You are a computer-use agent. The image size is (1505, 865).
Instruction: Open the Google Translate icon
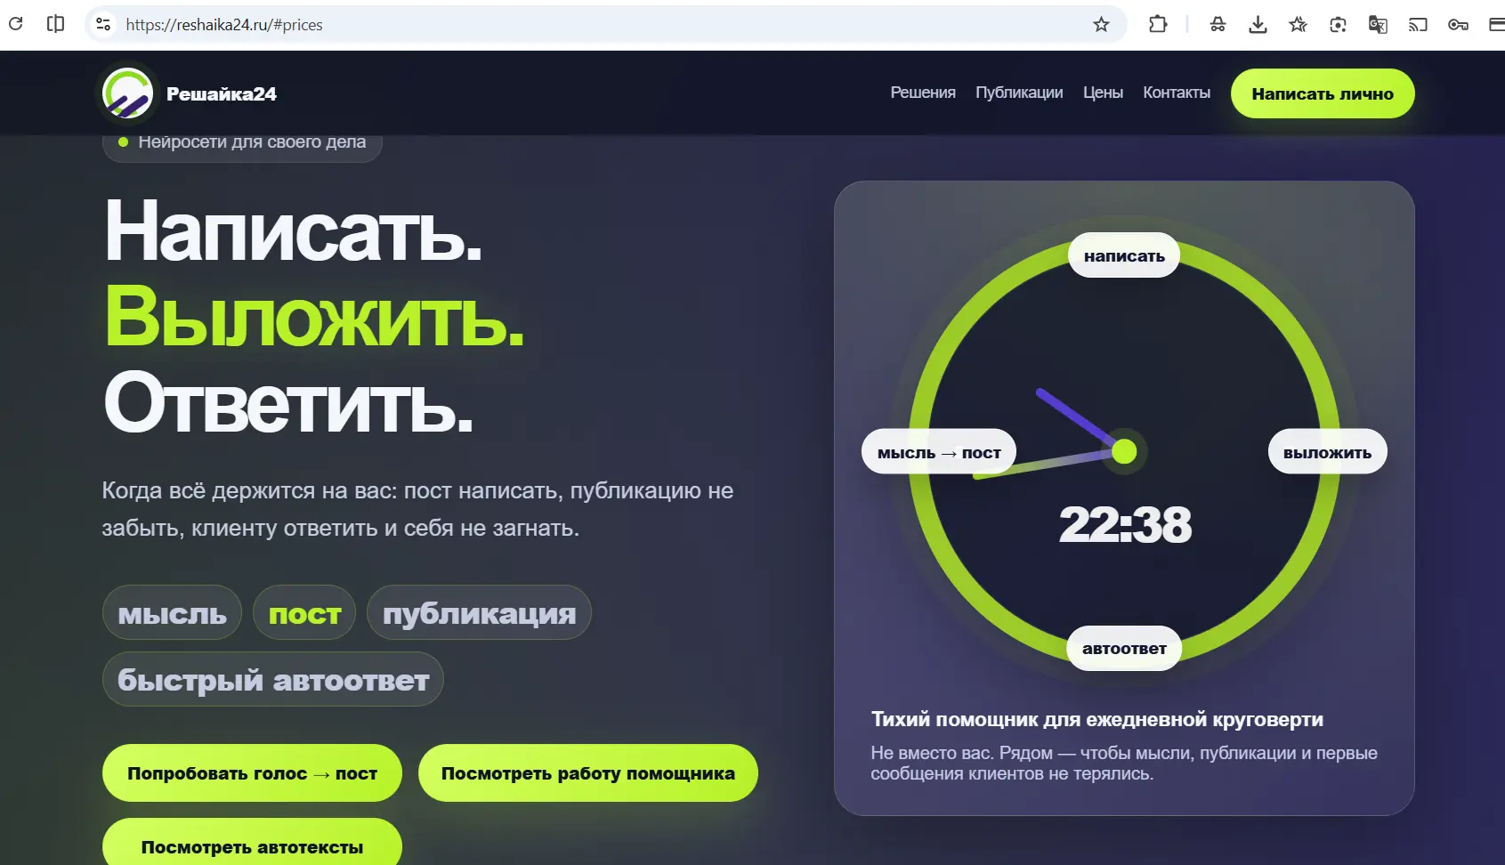(x=1378, y=24)
